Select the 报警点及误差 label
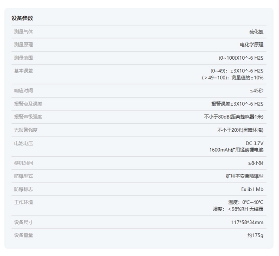Image resolution: width=279 pixels, height=256 pixels. click(28, 104)
